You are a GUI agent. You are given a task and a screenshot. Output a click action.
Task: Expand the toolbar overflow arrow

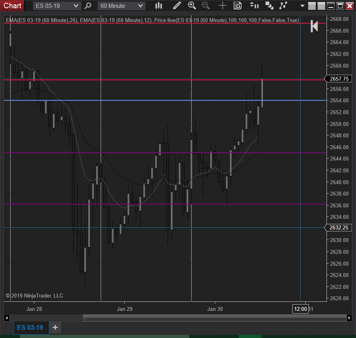tap(302, 6)
